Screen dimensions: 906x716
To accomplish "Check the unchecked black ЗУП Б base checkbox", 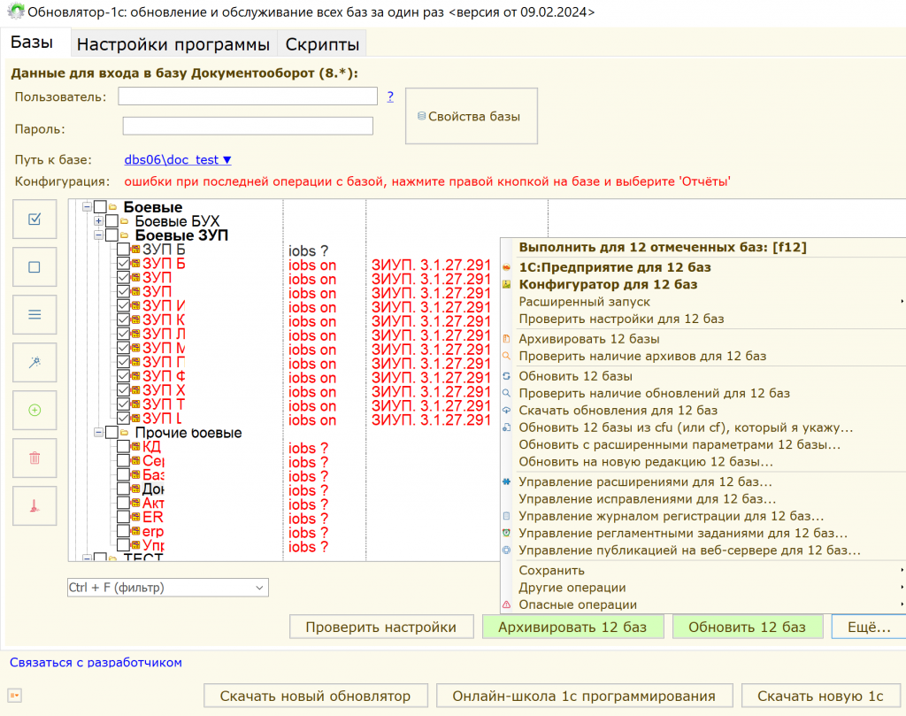I will [123, 249].
